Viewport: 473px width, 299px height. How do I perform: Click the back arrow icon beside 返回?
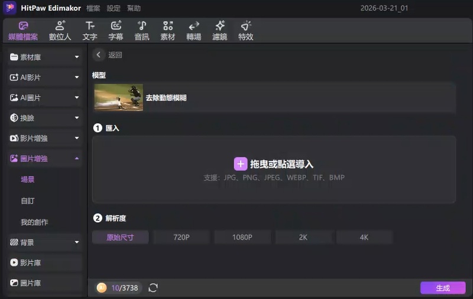click(98, 55)
